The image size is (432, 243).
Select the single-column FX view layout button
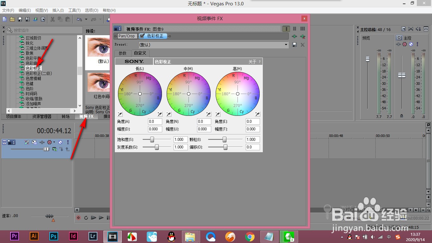click(x=286, y=29)
